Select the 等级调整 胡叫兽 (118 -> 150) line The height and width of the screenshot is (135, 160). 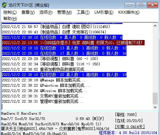51,64
